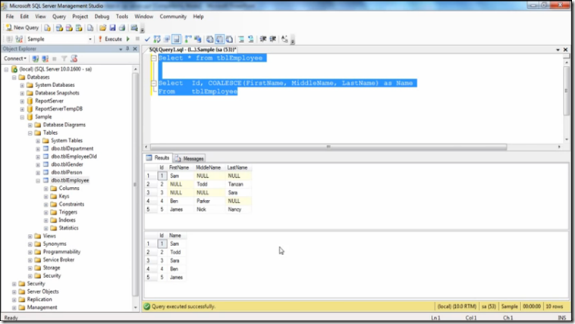
Task: Select the dbo.tblPerson table
Action: (67, 173)
